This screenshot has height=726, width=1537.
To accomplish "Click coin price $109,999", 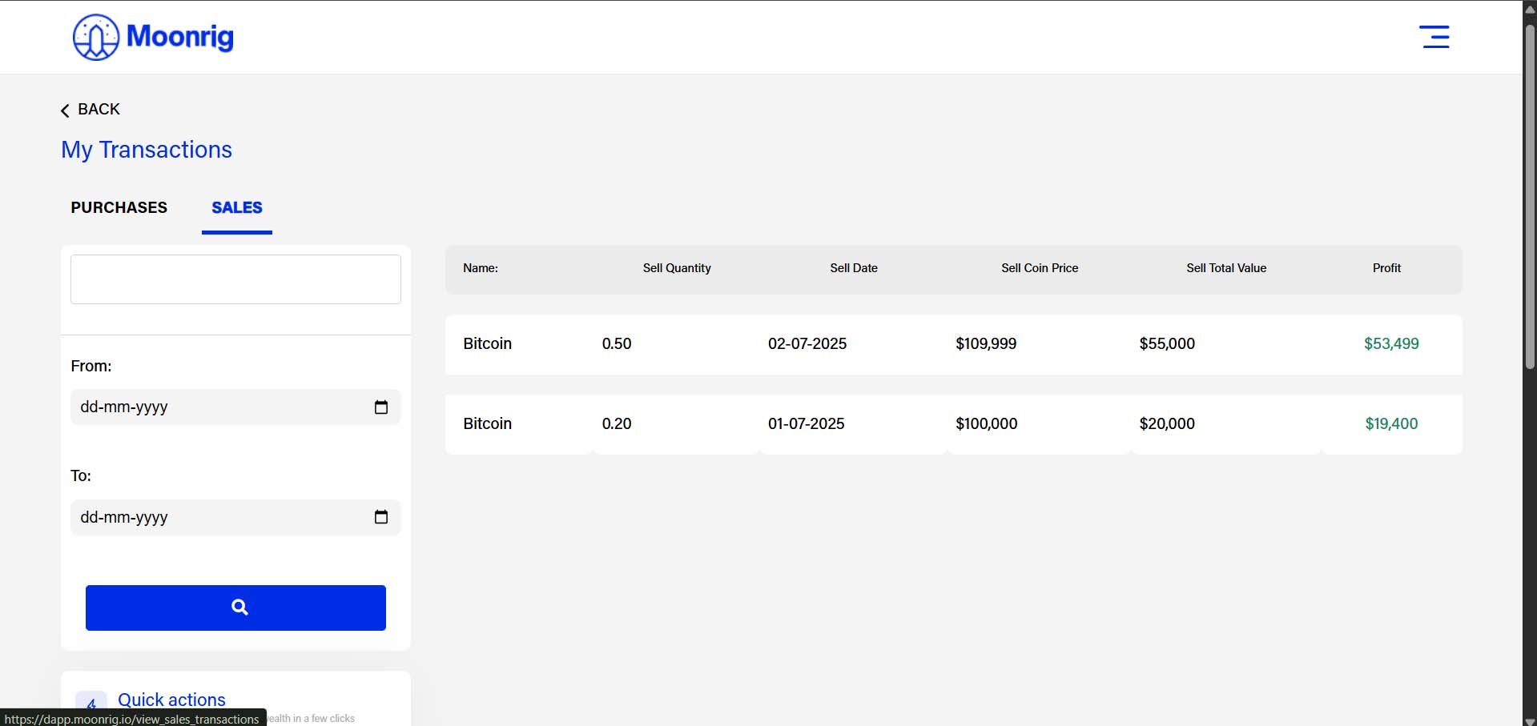I will pos(986,343).
